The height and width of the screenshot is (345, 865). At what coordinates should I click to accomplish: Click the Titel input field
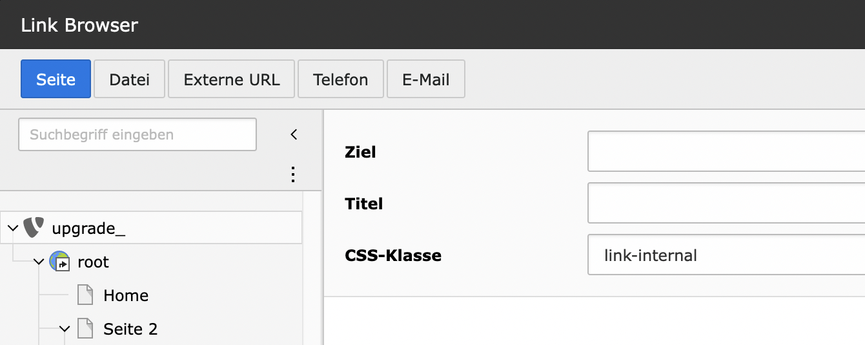[x=726, y=204]
